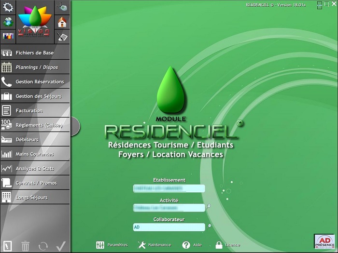
Task: Open Règlements (Caisse) section
Action: click(x=35, y=125)
